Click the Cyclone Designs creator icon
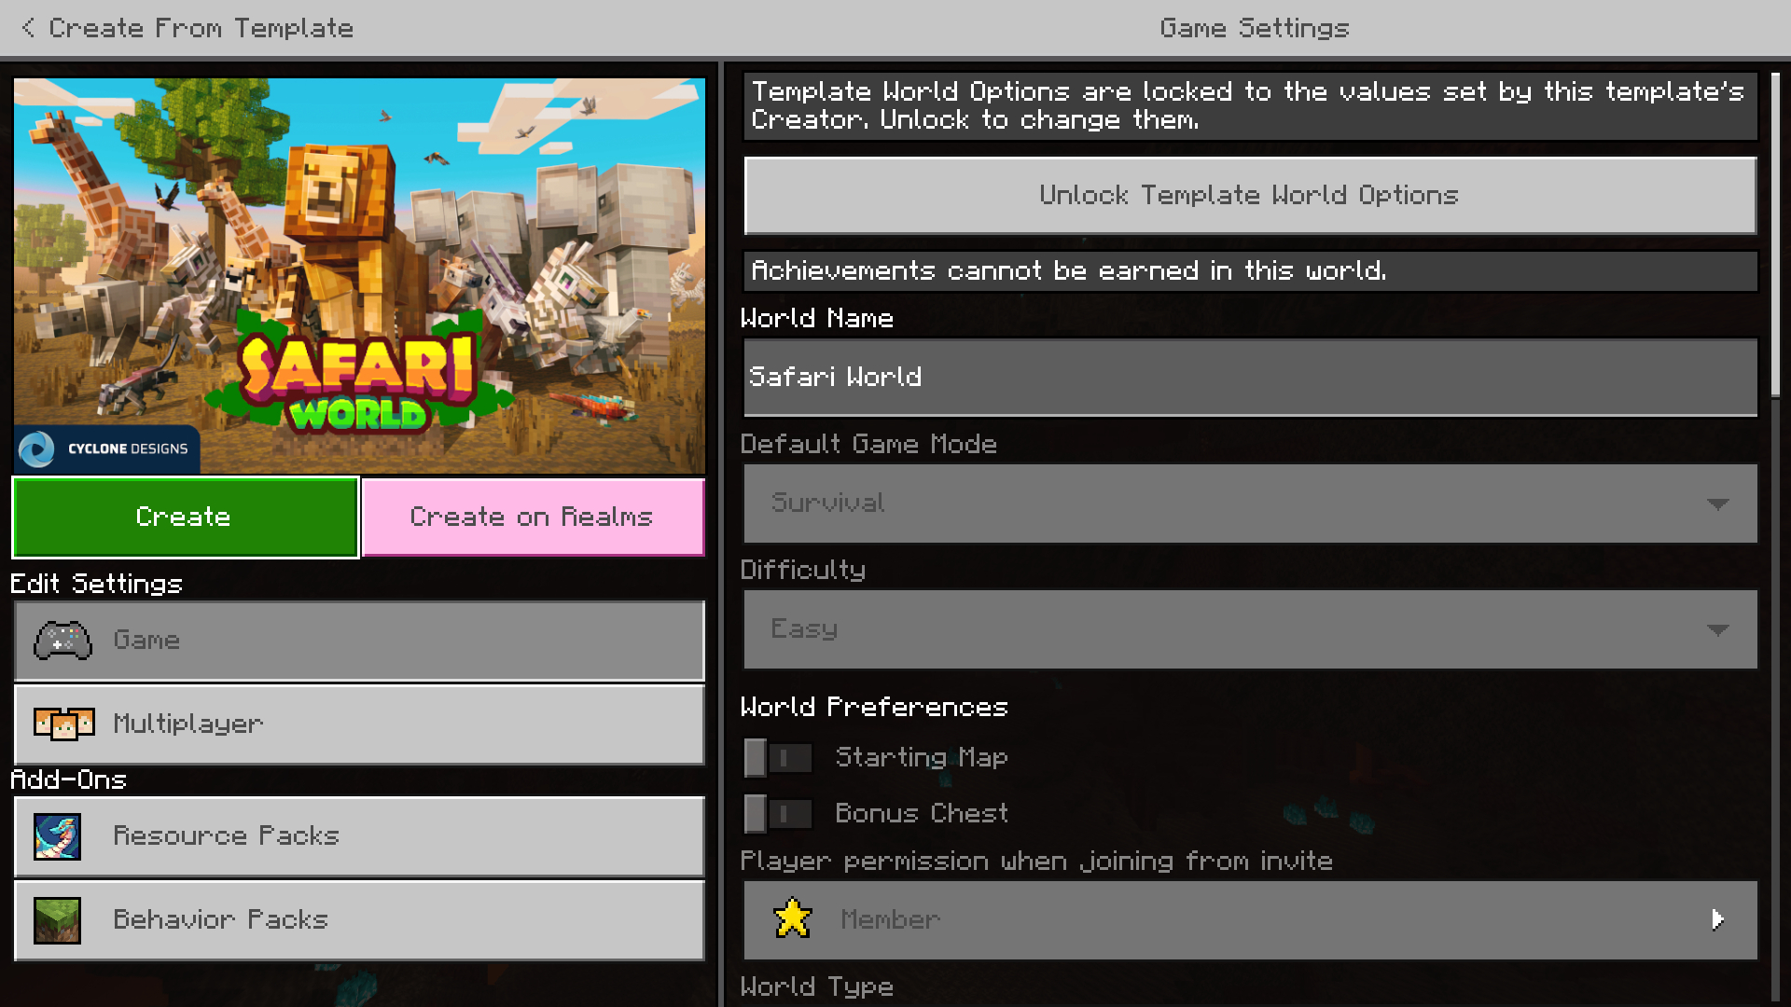The width and height of the screenshot is (1791, 1007). click(39, 448)
